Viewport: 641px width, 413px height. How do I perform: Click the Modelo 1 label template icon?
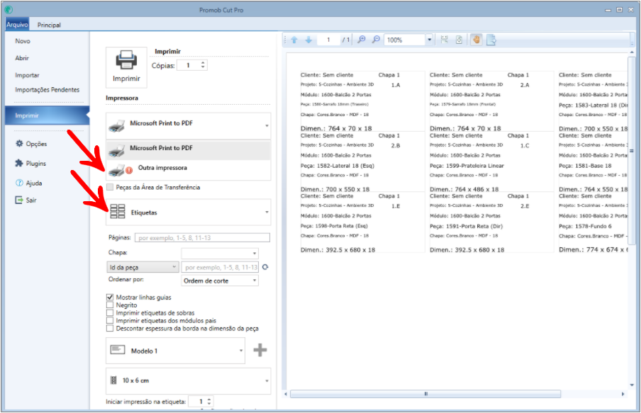(x=118, y=350)
